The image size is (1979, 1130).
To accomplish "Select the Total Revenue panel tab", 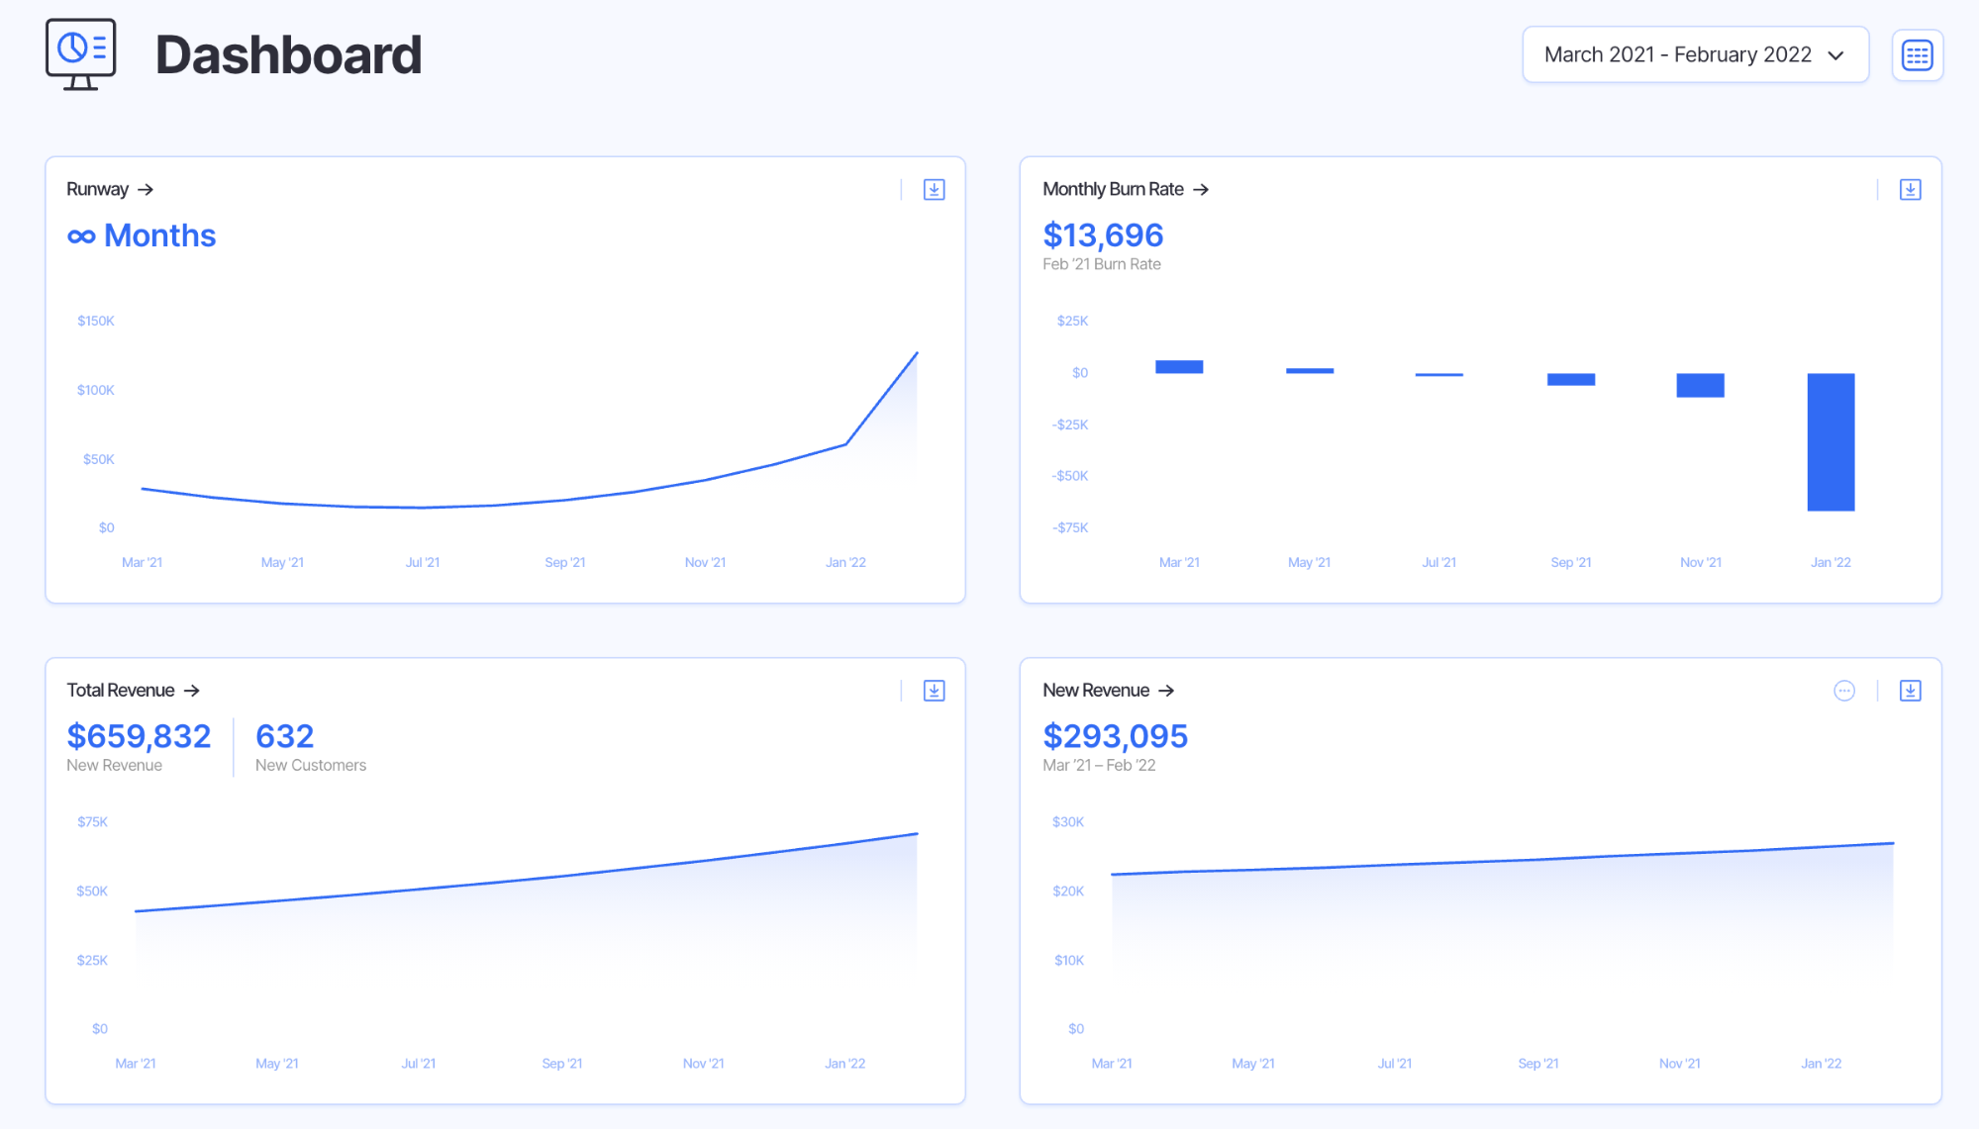I will pos(134,689).
